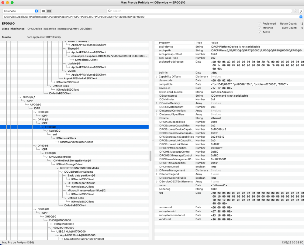Select IONVMeBlockStorageDevice@1 tree item
304x245 pixels.
[x=72, y=161]
